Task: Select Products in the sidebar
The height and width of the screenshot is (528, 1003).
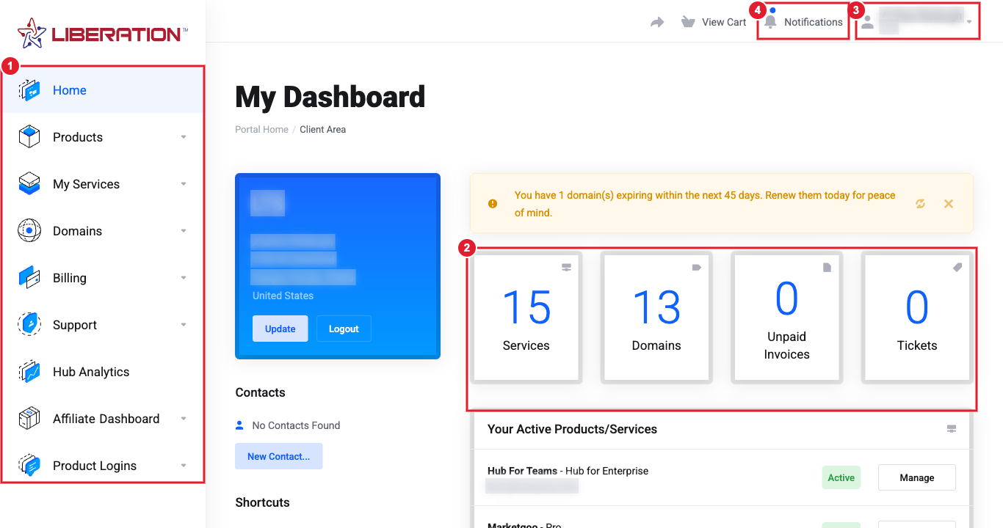Action: (x=78, y=137)
